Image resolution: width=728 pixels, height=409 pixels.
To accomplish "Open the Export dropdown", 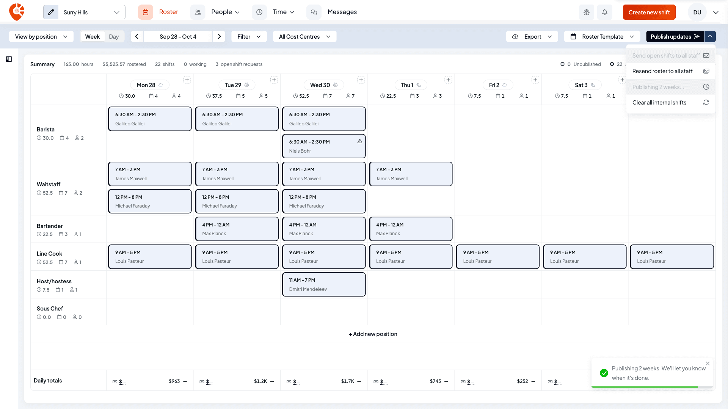I will (x=532, y=36).
